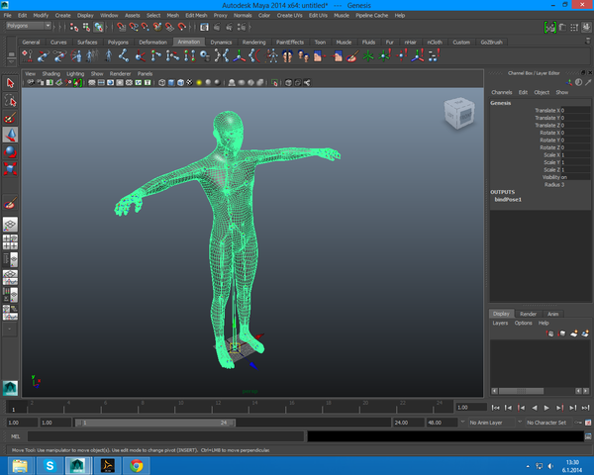Open the Polygons menu set dropdown
Image resolution: width=594 pixels, height=475 pixels.
click(30, 27)
